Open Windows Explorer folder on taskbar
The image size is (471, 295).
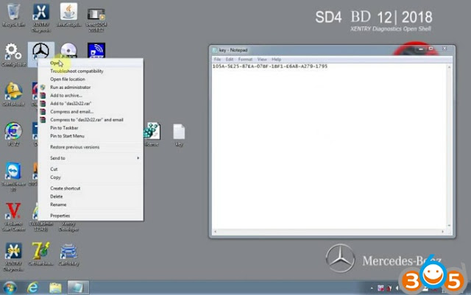(x=55, y=288)
